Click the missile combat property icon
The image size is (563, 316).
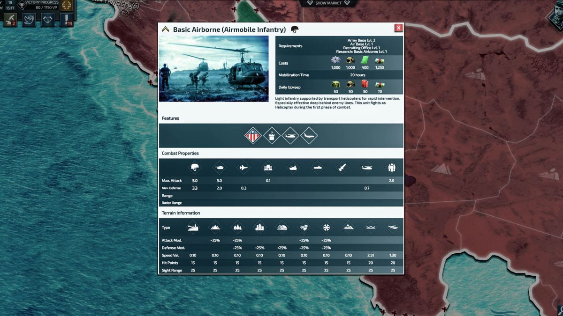342,168
